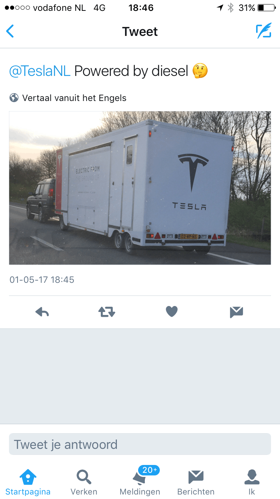Reply to the tweet with arrow icon

point(42,312)
